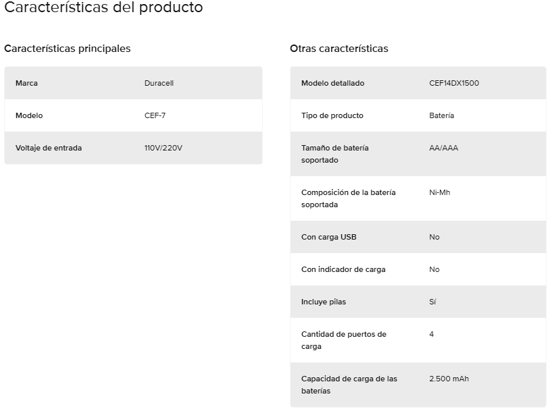Select the 'CEF14DX1500' detailed model value

(454, 83)
